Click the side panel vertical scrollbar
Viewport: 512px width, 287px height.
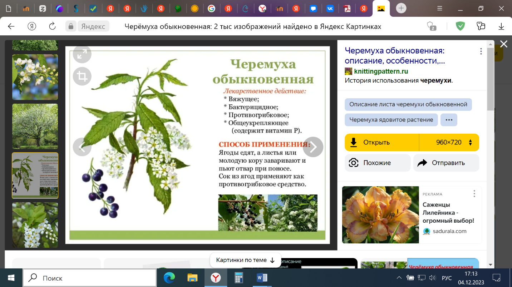click(x=491, y=79)
